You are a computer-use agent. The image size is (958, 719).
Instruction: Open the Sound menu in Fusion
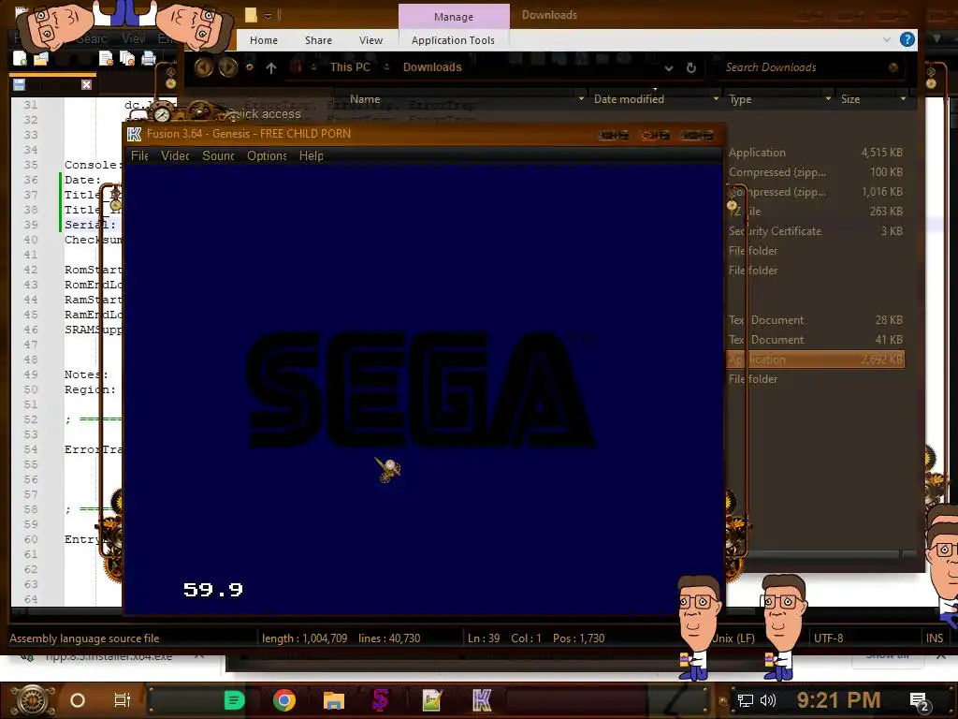(218, 156)
